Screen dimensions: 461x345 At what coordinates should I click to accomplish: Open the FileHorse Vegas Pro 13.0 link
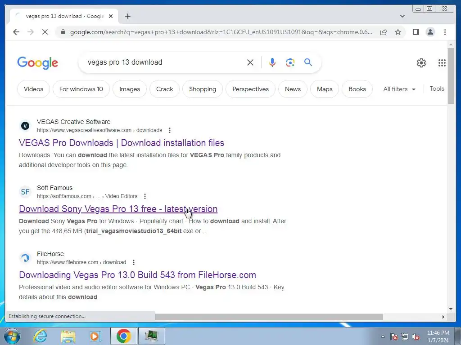[137, 275]
